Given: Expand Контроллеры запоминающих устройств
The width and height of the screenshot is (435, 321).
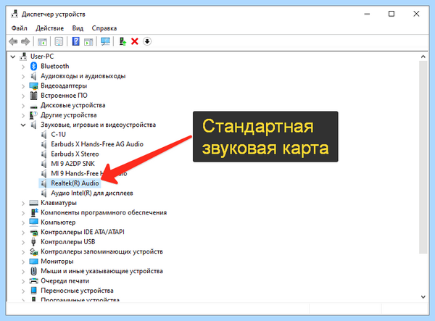Looking at the screenshot, I should [23, 252].
